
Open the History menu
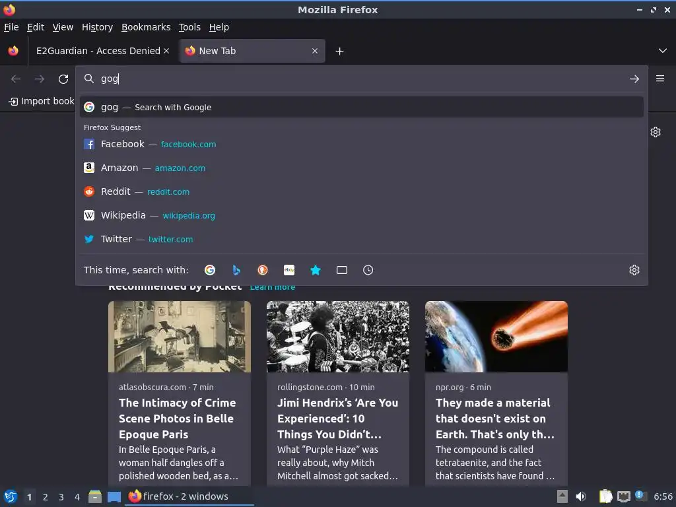click(x=97, y=27)
